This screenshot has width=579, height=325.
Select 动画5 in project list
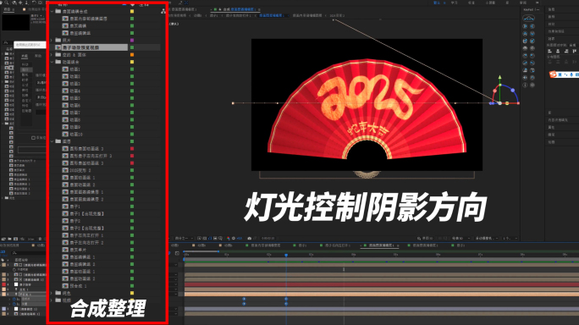click(x=75, y=98)
